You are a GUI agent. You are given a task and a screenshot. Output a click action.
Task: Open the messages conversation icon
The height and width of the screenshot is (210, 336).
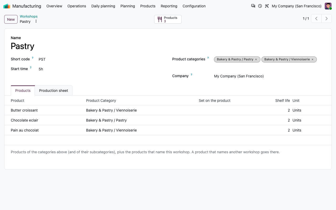pyautogui.click(x=253, y=6)
